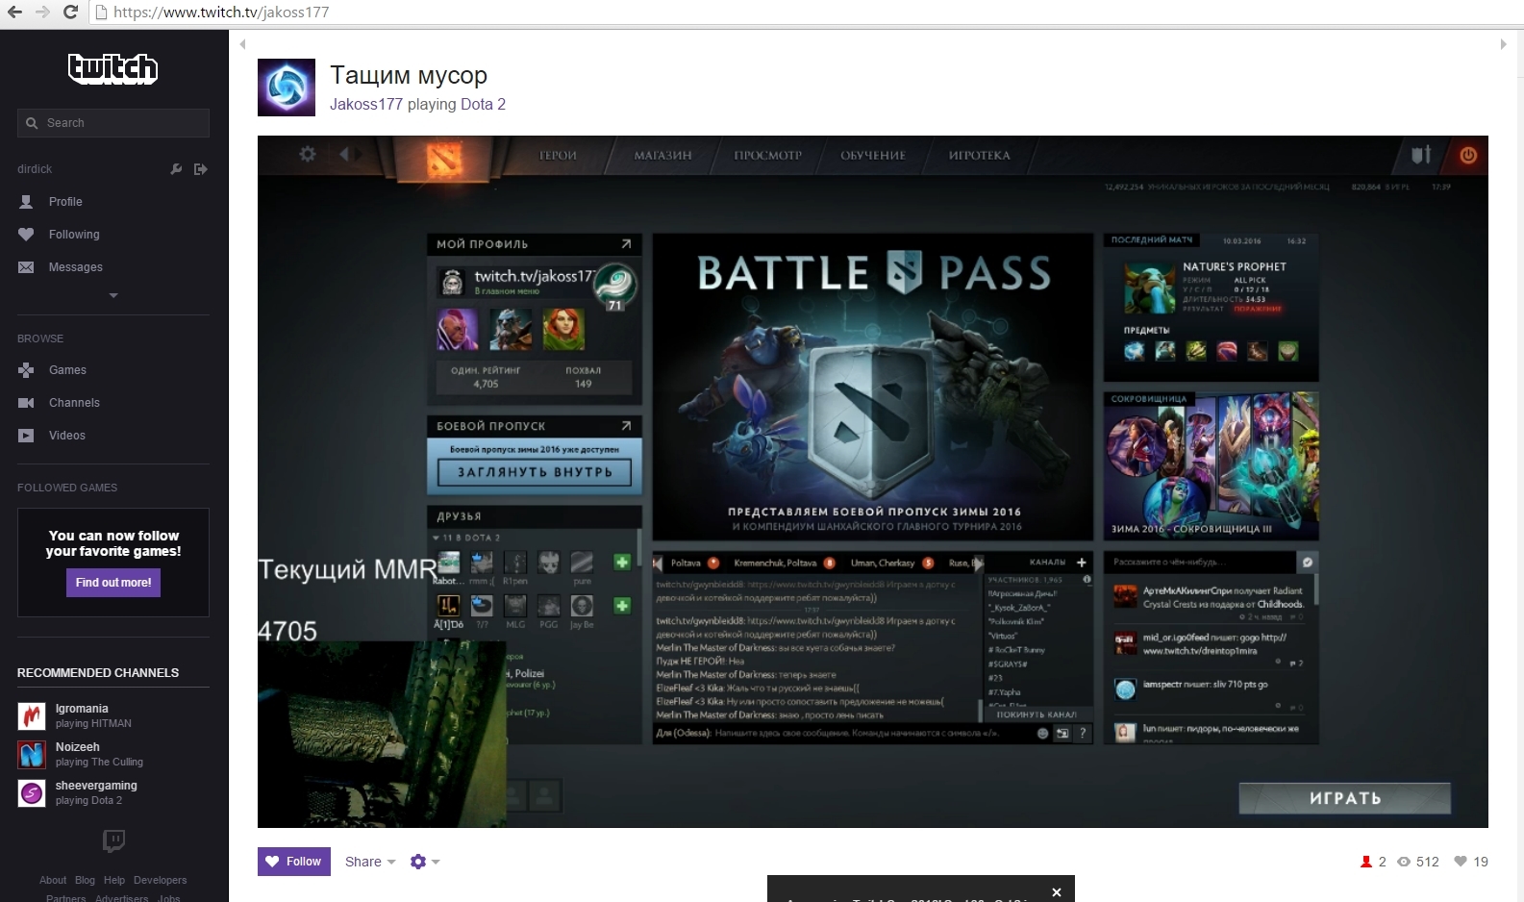The width and height of the screenshot is (1524, 902).
Task: Go back using the browser back arrow
Action: tap(14, 13)
